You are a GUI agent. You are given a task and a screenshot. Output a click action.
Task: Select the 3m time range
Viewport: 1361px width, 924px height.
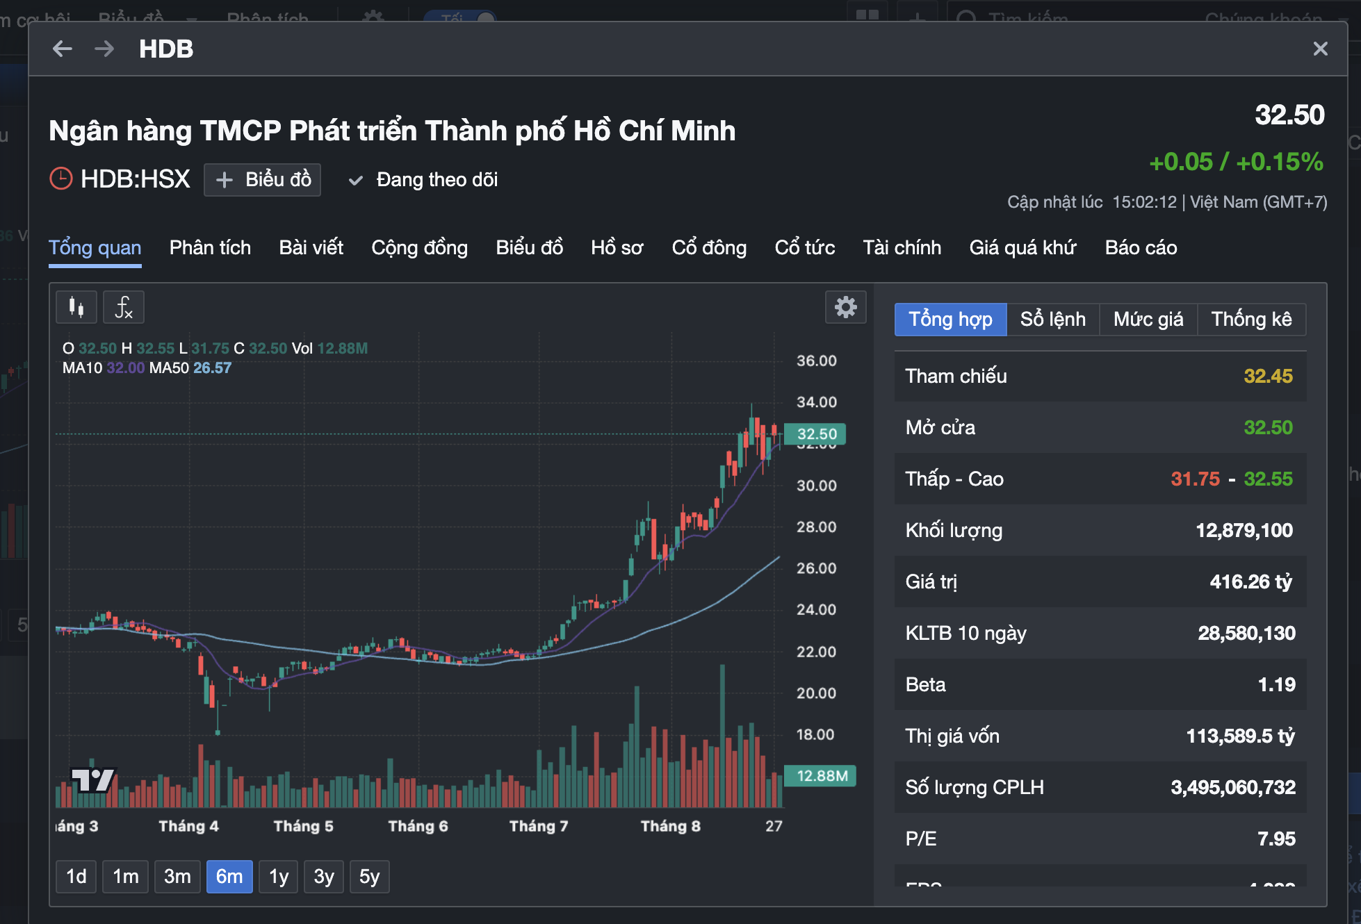coord(177,877)
